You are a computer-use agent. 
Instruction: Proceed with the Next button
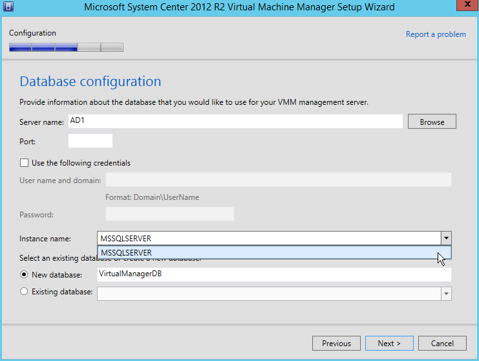(x=389, y=344)
